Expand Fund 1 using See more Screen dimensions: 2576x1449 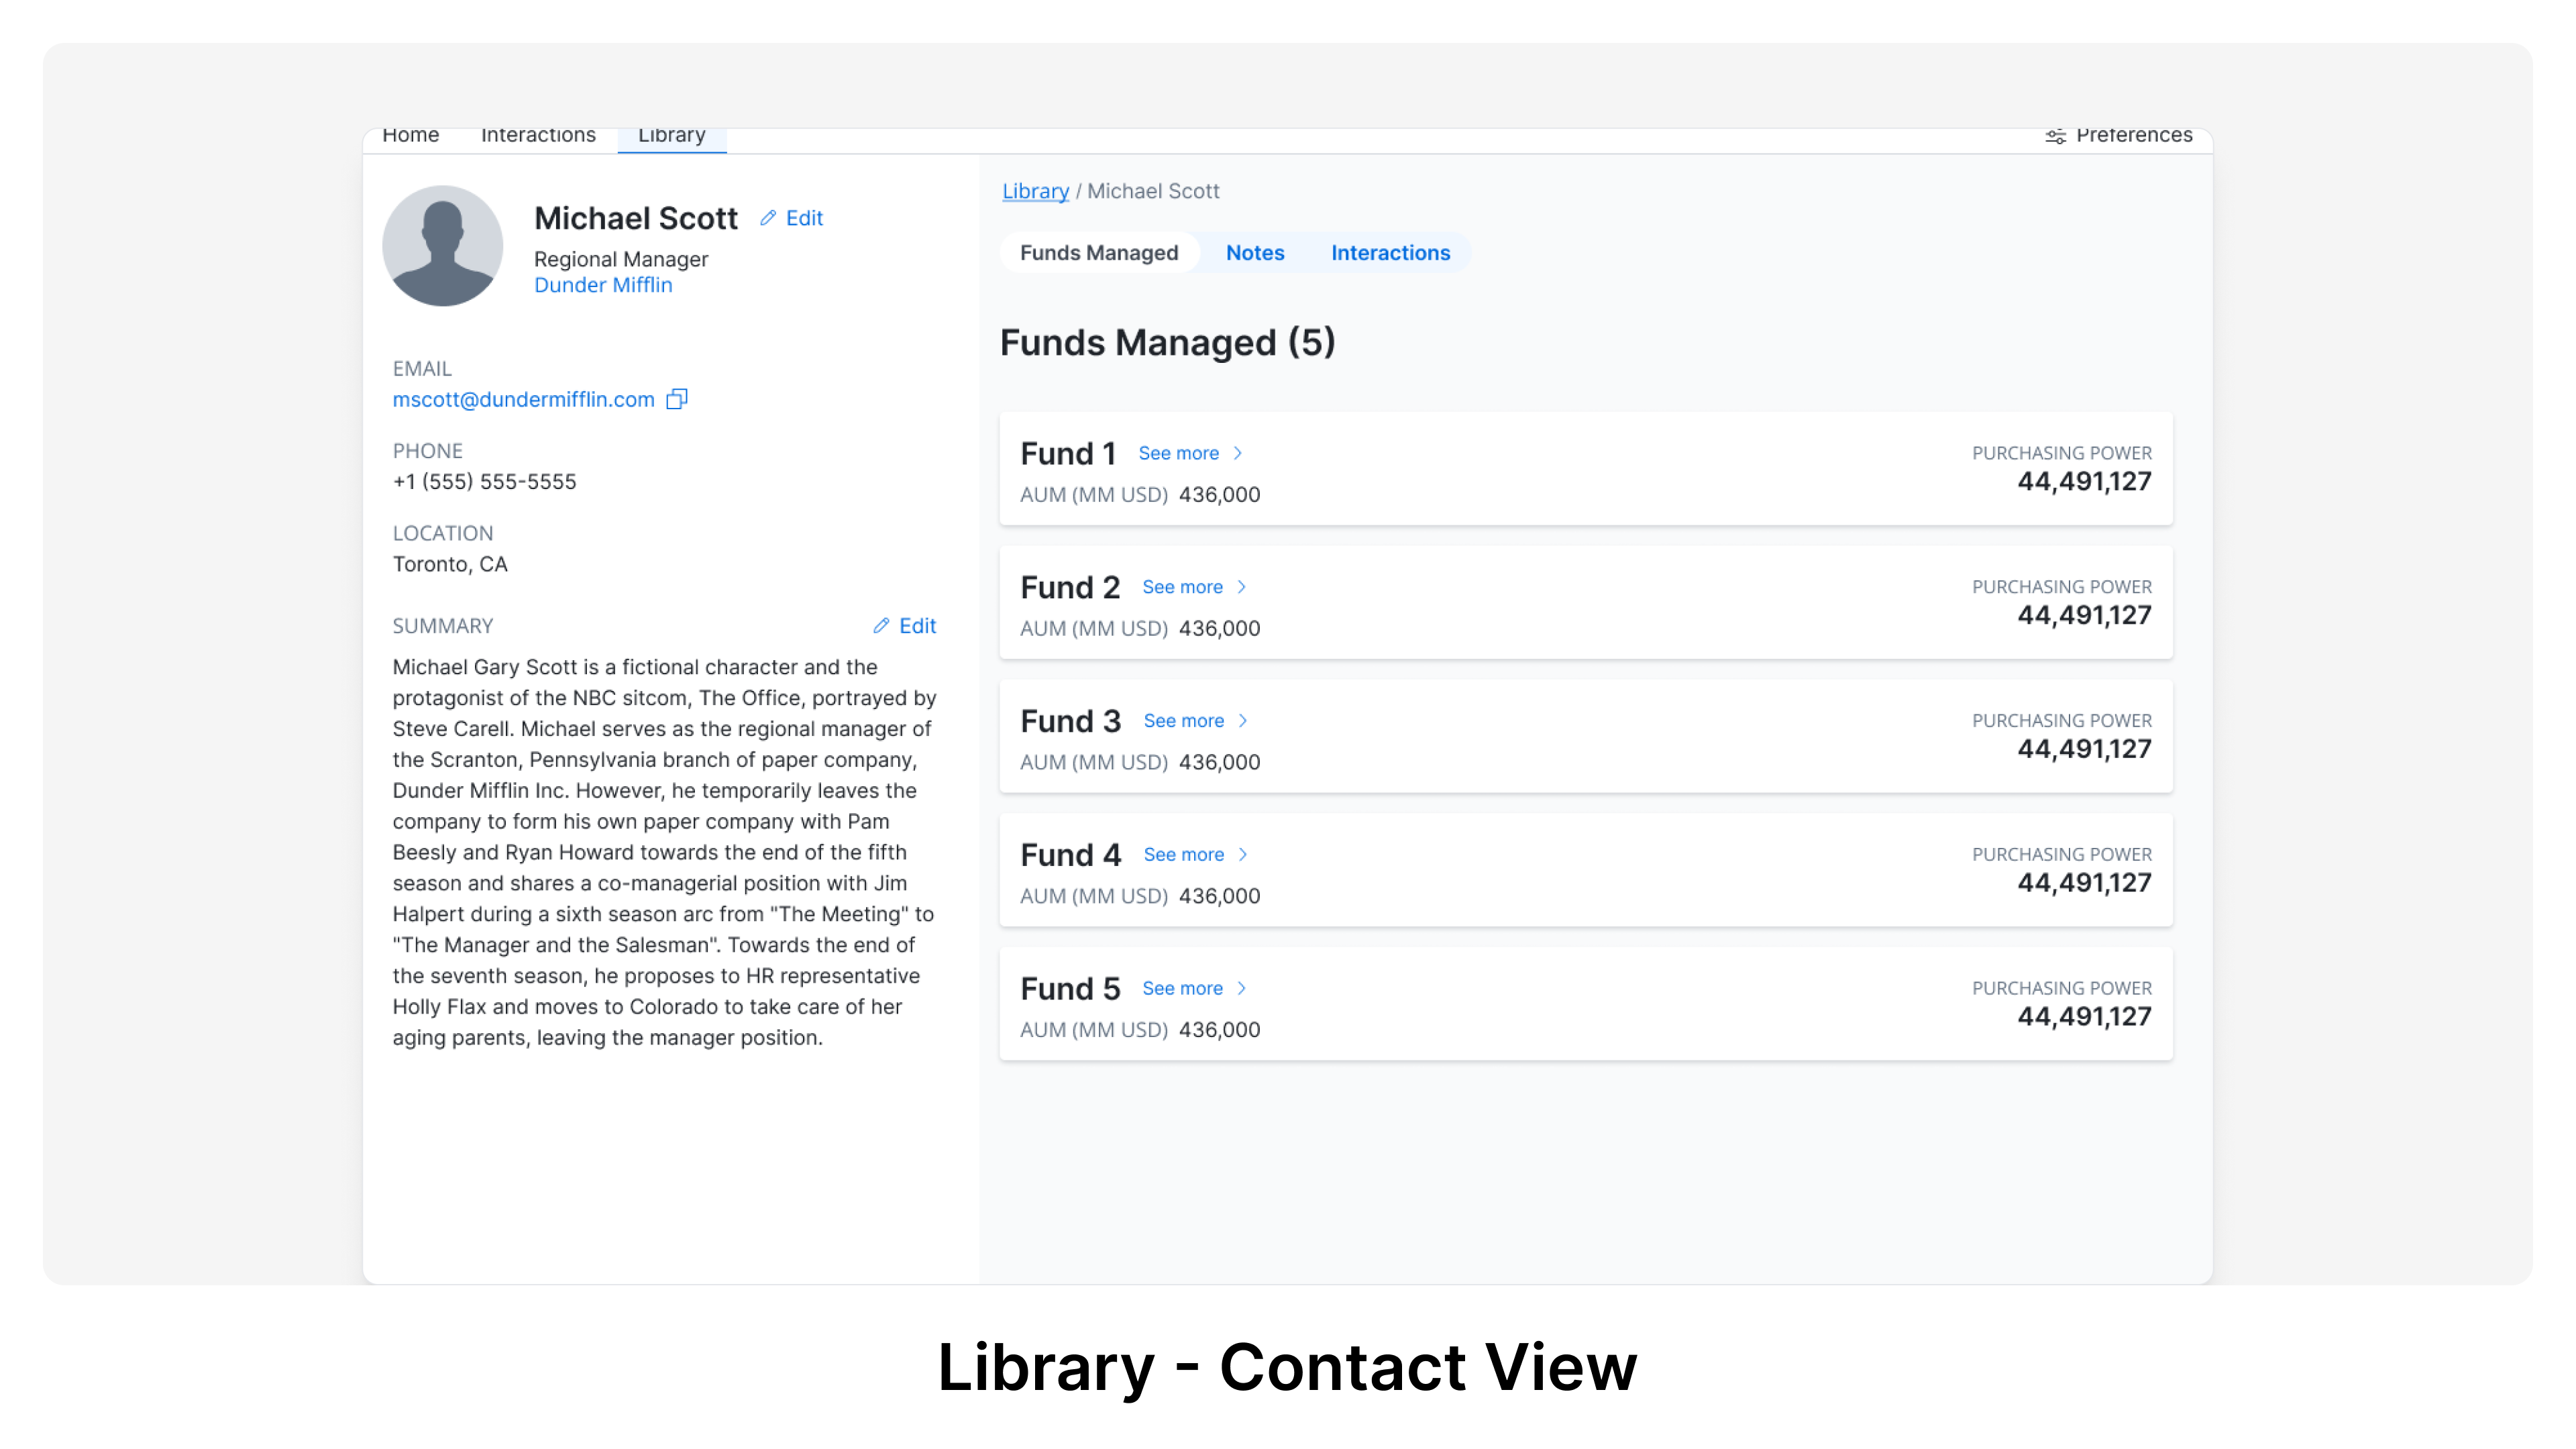point(1180,453)
